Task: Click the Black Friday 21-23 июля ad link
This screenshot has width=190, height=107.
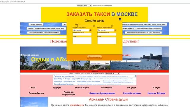Action: (x=72, y=79)
